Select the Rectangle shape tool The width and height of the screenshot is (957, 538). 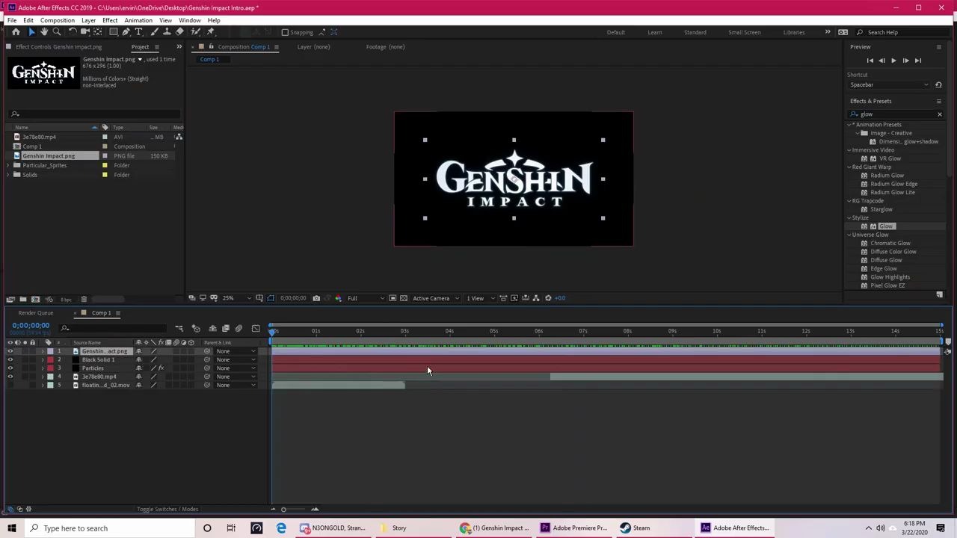point(113,32)
